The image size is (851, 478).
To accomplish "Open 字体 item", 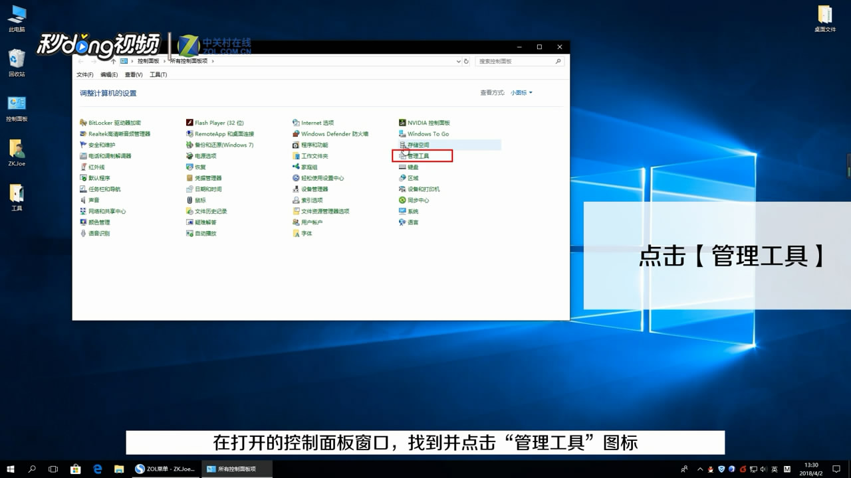I will click(x=303, y=234).
